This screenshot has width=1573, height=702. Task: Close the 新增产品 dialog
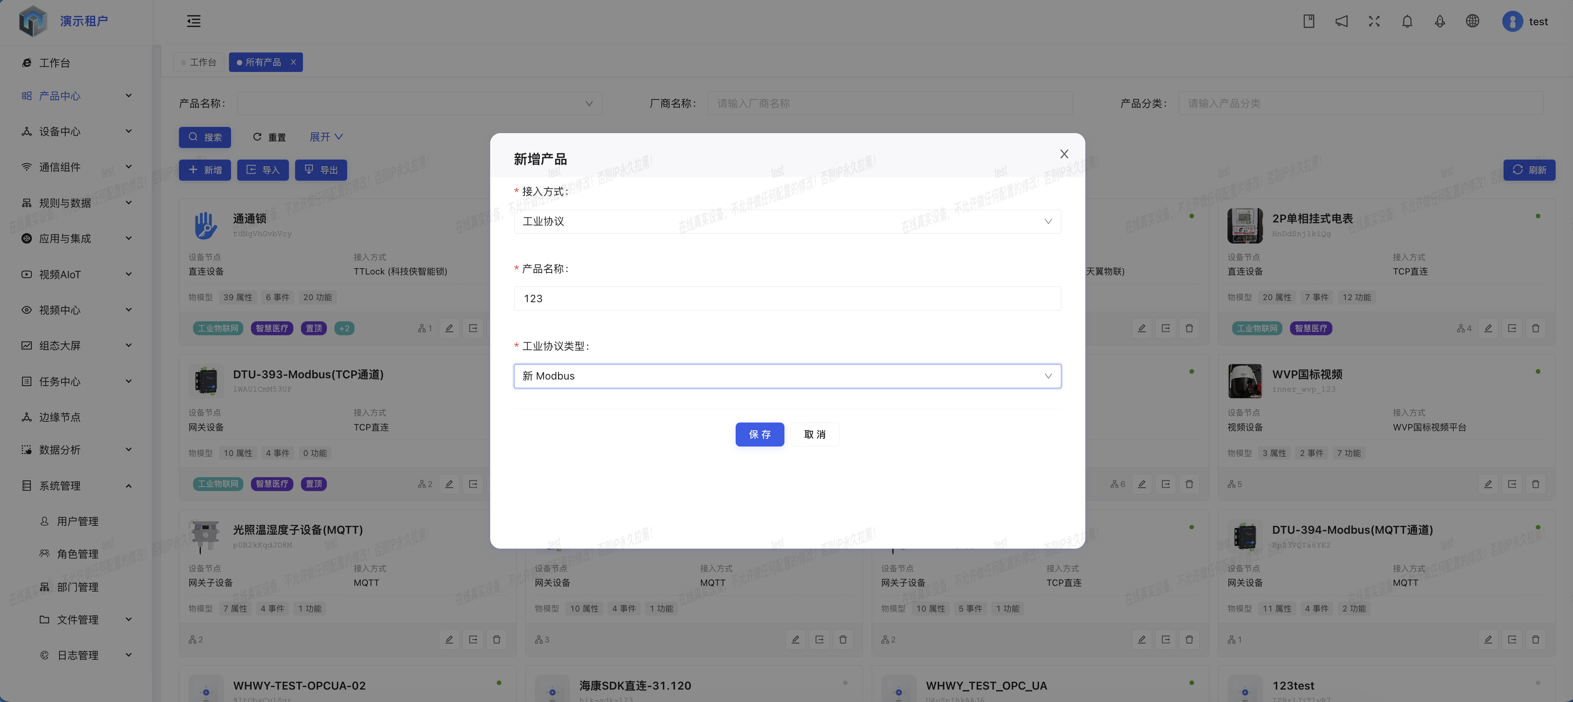pos(1064,154)
